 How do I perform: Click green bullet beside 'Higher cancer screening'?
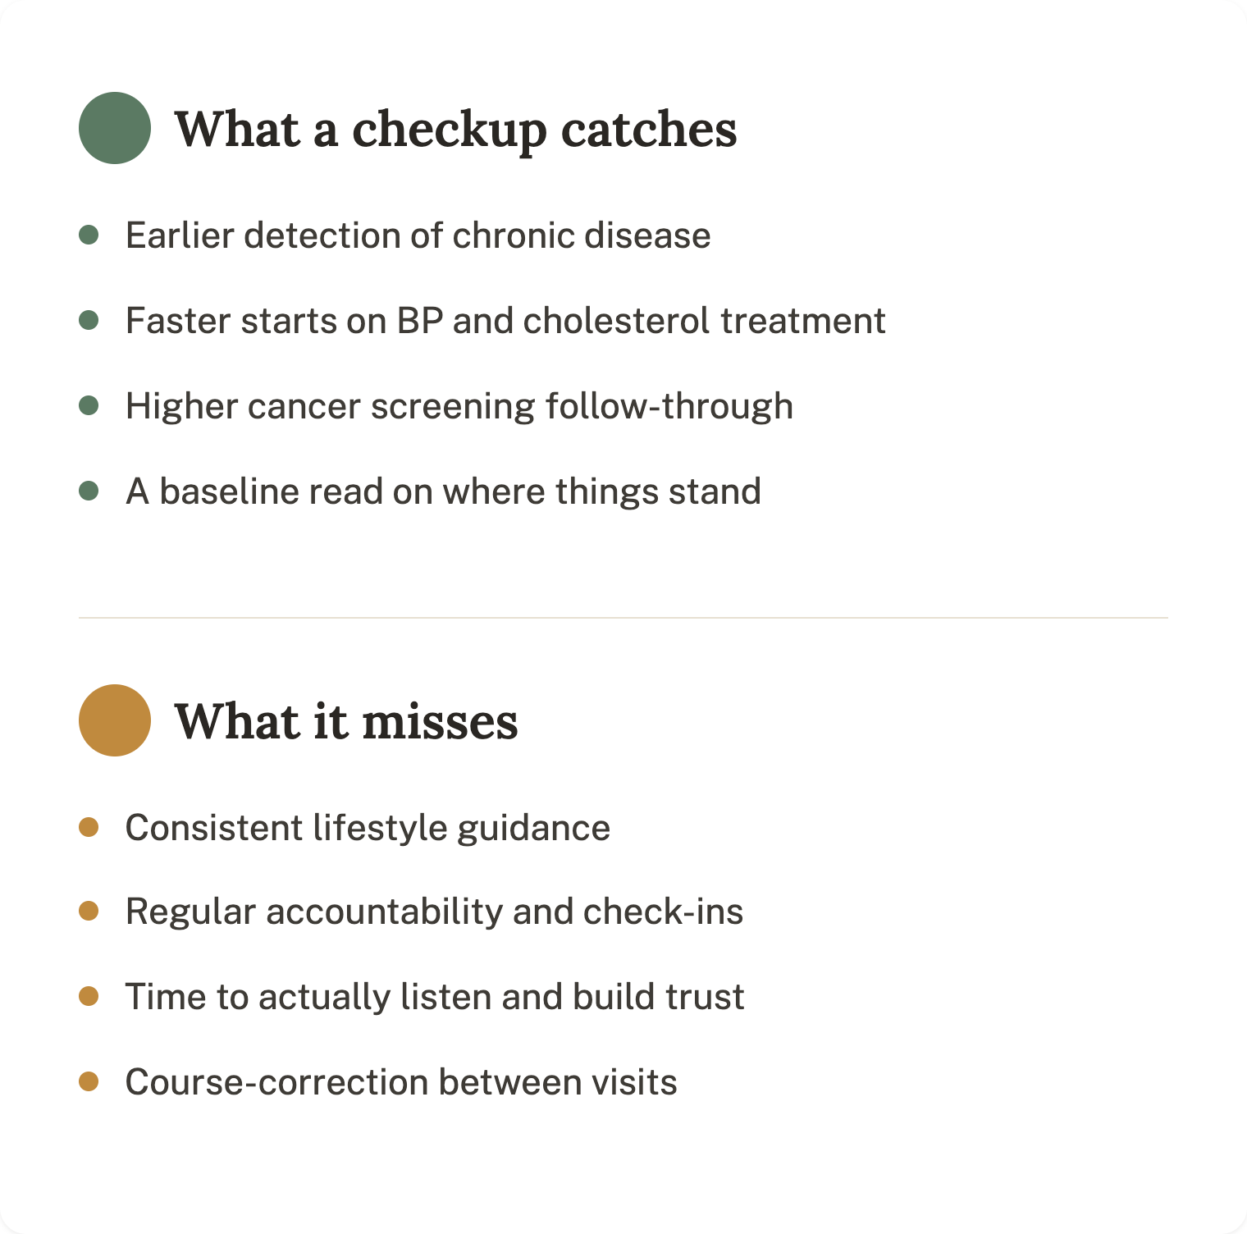[x=89, y=406]
